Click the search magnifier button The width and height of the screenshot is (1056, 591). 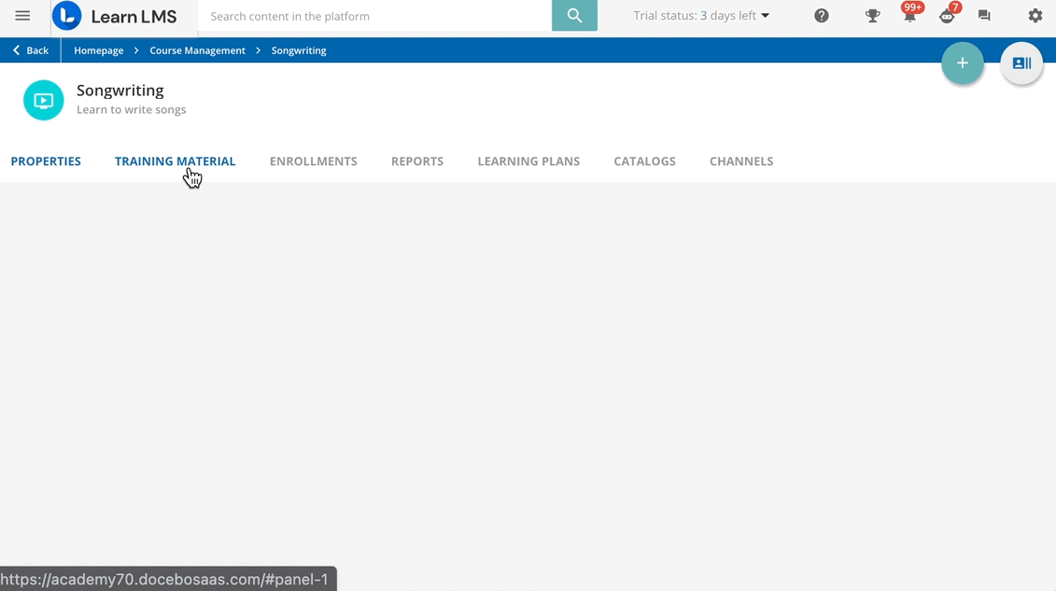tap(574, 16)
